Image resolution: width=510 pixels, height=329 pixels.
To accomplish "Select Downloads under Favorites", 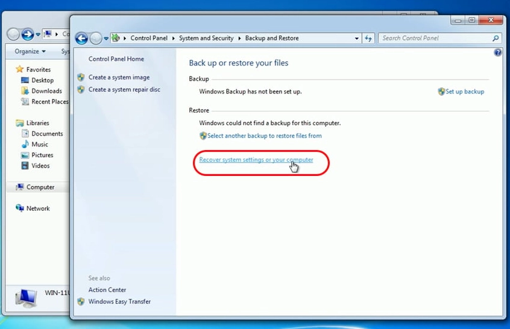I will click(46, 91).
